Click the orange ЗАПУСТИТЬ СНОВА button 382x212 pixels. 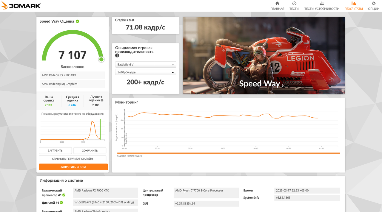(x=73, y=167)
